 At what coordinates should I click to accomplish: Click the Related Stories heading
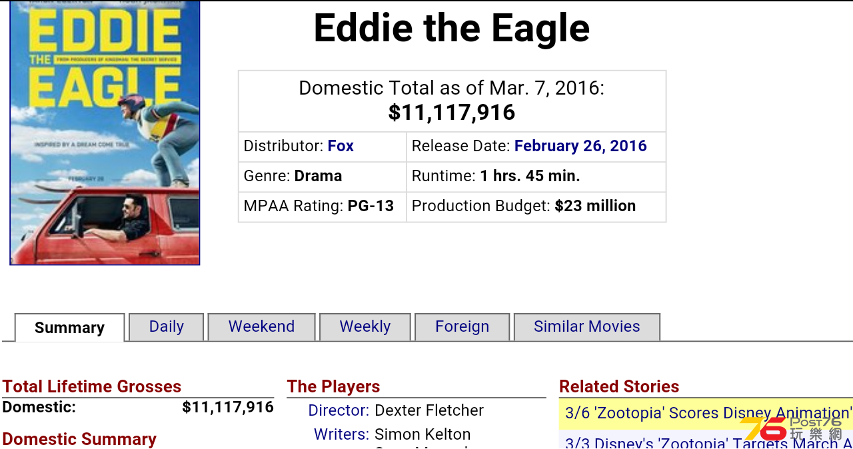pyautogui.click(x=619, y=386)
